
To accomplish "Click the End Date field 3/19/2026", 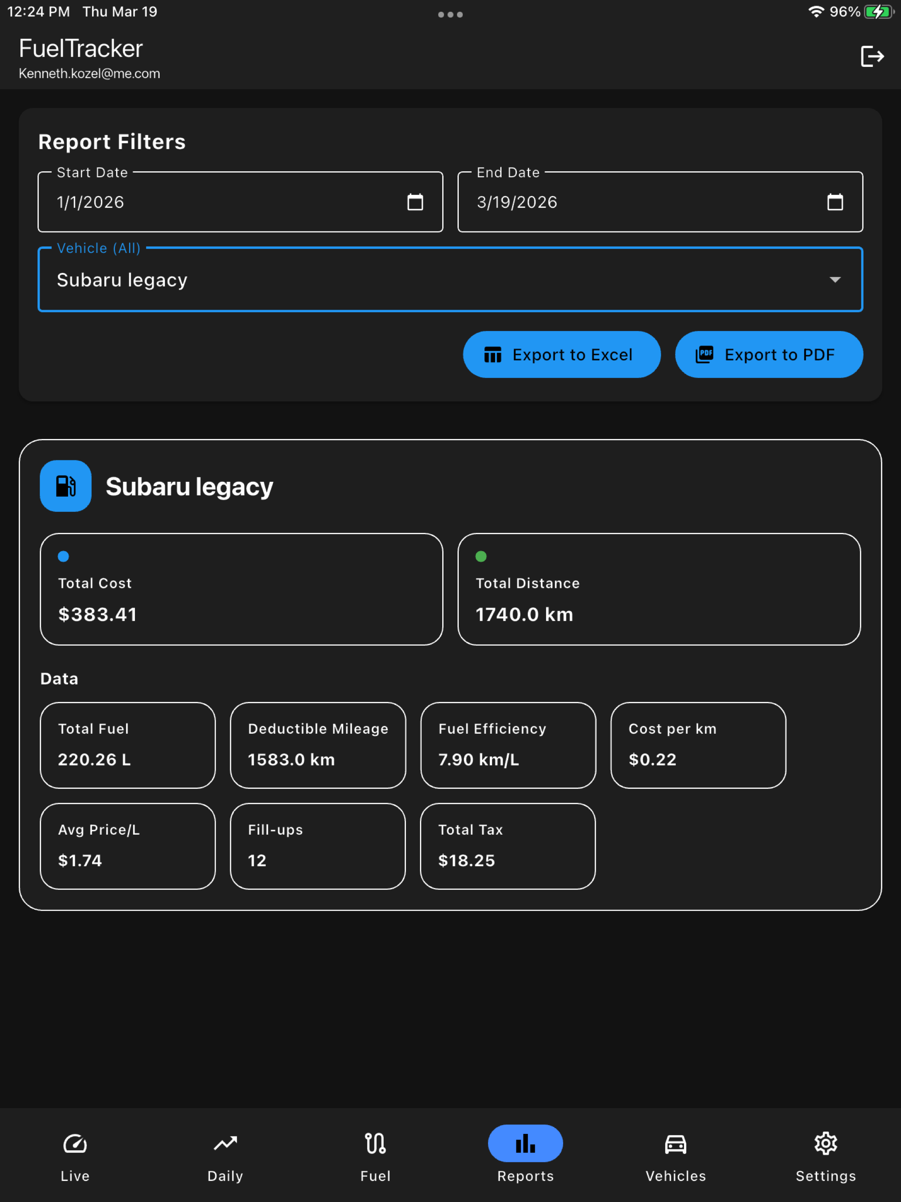I will tap(660, 202).
